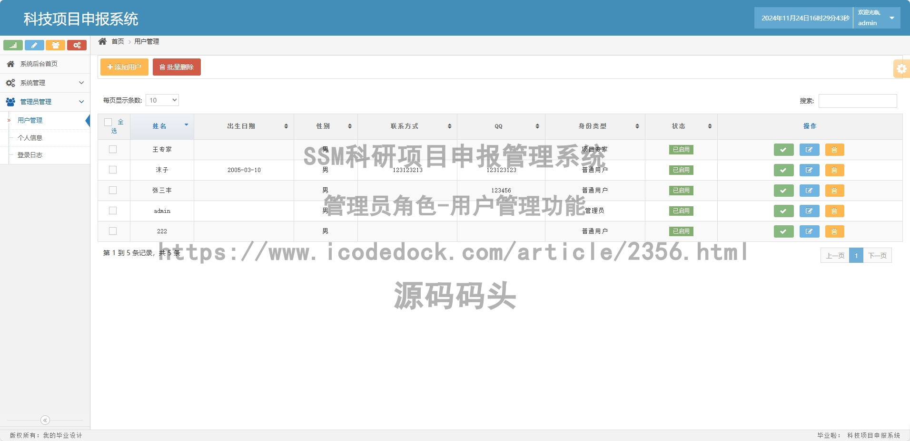Click the red gears shortcut icon
Viewport: 910px width, 441px height.
pyautogui.click(x=77, y=45)
